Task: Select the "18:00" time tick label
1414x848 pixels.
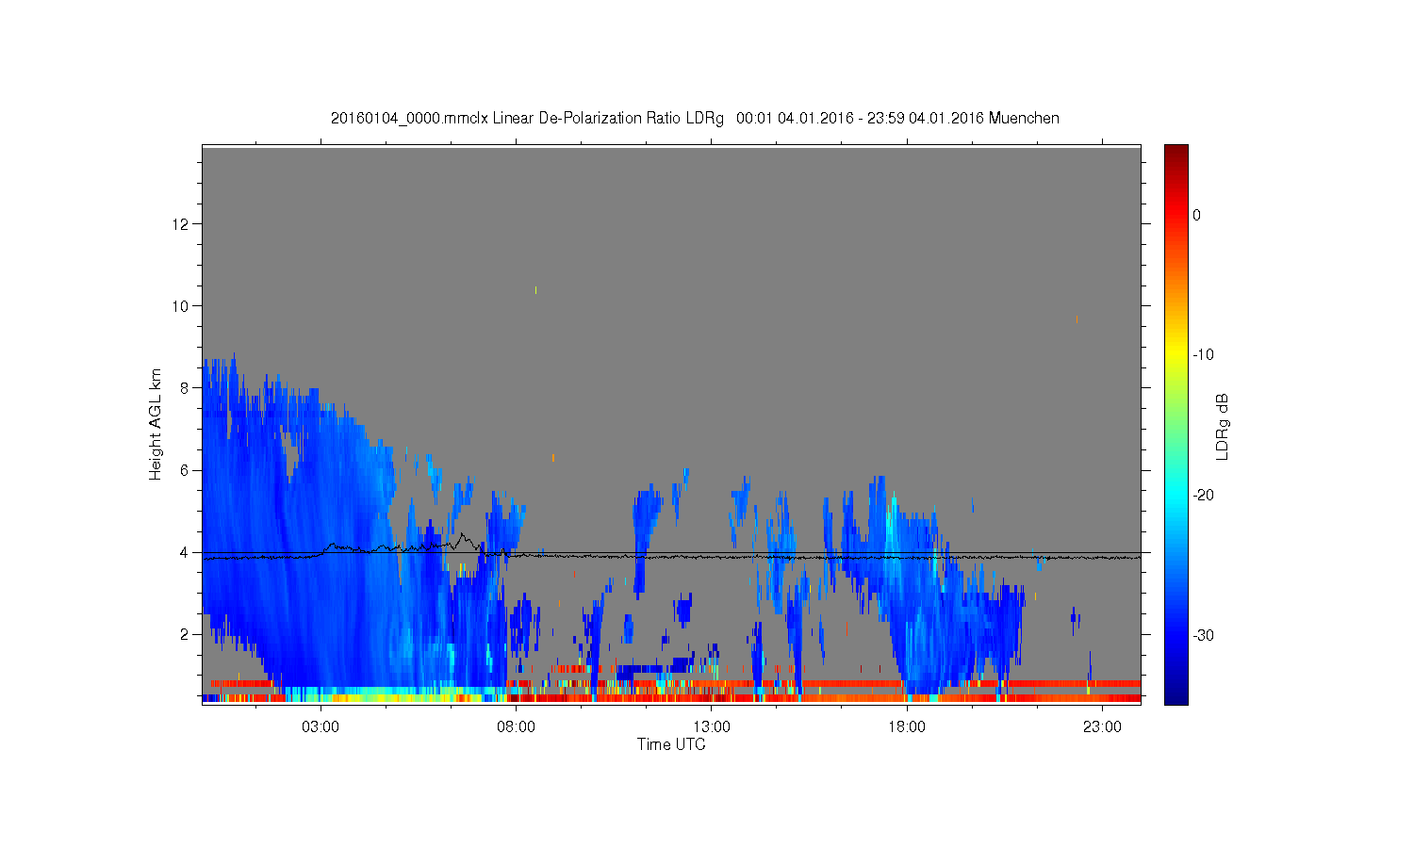Action: click(907, 727)
